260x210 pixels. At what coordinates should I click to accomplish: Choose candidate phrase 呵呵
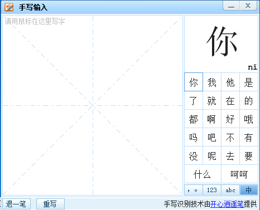point(239,174)
